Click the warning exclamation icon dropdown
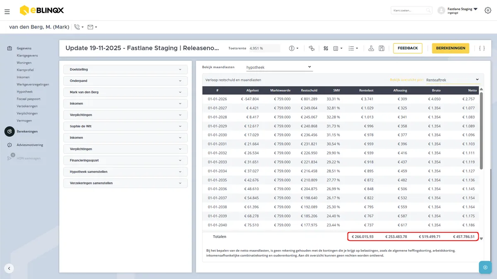This screenshot has width=497, height=279. 294,48
